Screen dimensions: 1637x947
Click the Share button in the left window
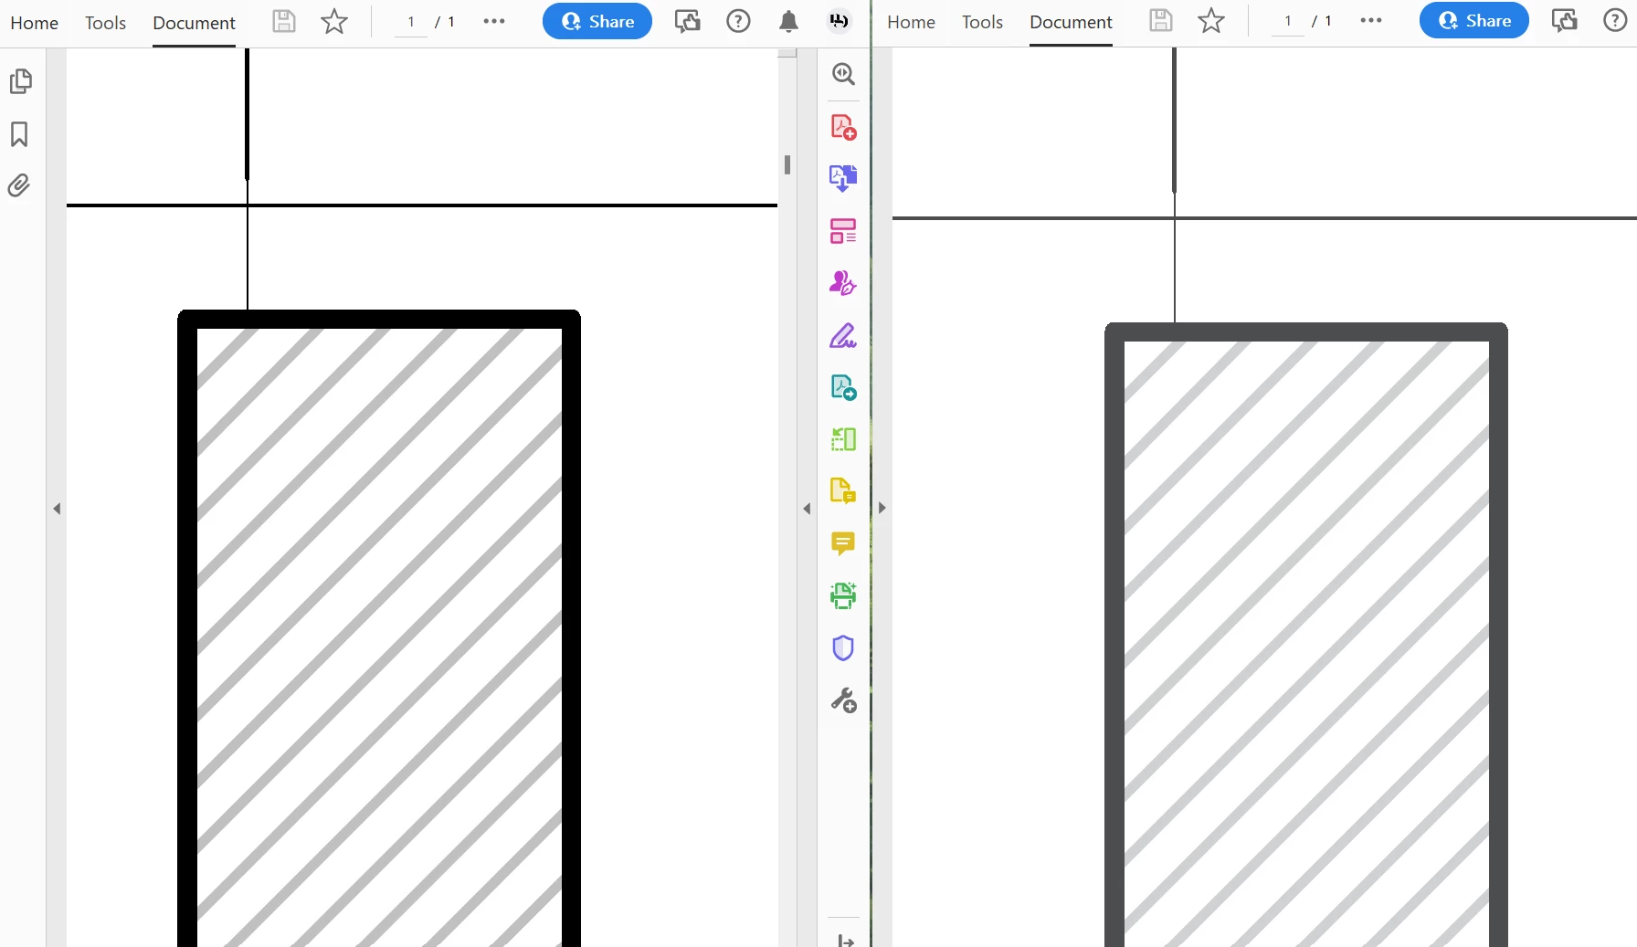[x=597, y=21]
